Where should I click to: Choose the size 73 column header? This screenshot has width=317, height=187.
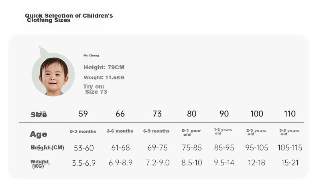[x=157, y=114]
